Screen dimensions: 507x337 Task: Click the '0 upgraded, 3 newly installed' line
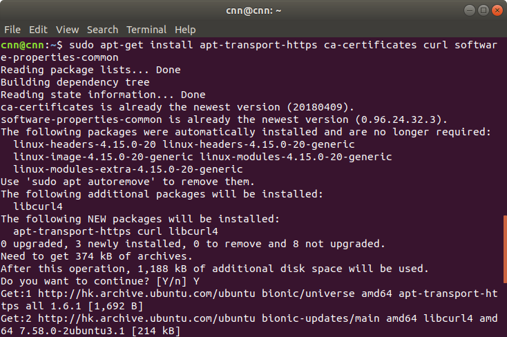(193, 244)
